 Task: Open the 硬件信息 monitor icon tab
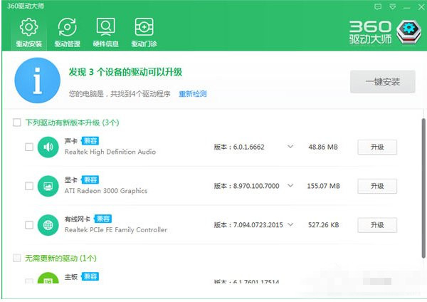(x=106, y=32)
